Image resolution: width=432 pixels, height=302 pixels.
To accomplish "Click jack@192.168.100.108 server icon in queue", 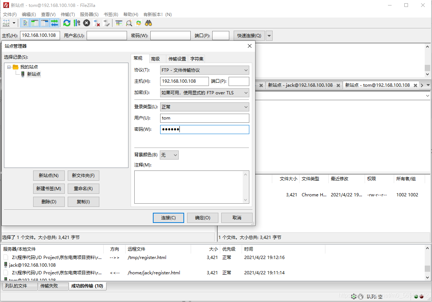I will tap(5, 265).
